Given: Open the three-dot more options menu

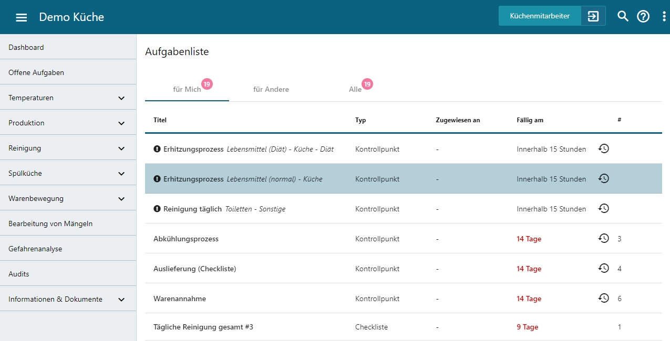Looking at the screenshot, I should coord(664,16).
